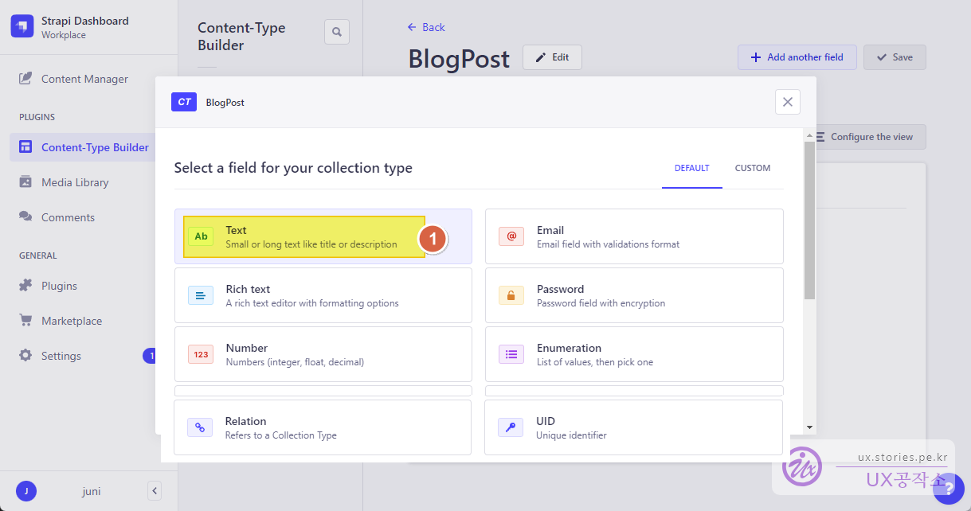Open the Content-Type Builder plugin
Image resolution: width=971 pixels, height=511 pixels.
84,147
